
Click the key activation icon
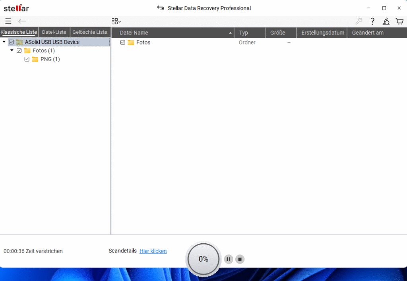coord(359,21)
